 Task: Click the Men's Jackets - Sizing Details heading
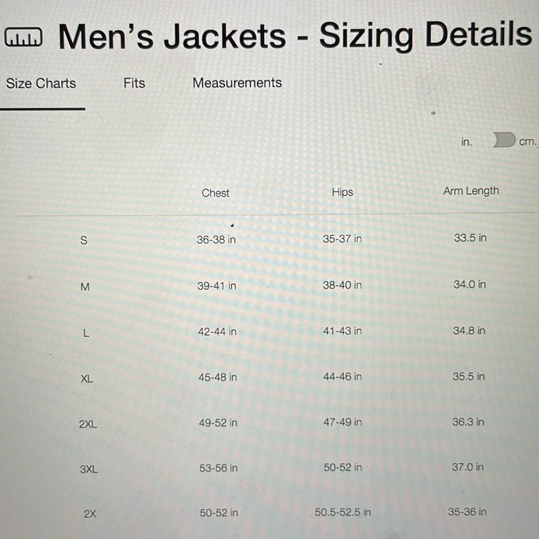295,36
